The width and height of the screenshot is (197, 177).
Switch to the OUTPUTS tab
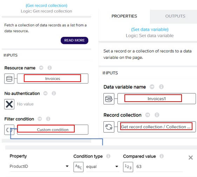pos(175,16)
